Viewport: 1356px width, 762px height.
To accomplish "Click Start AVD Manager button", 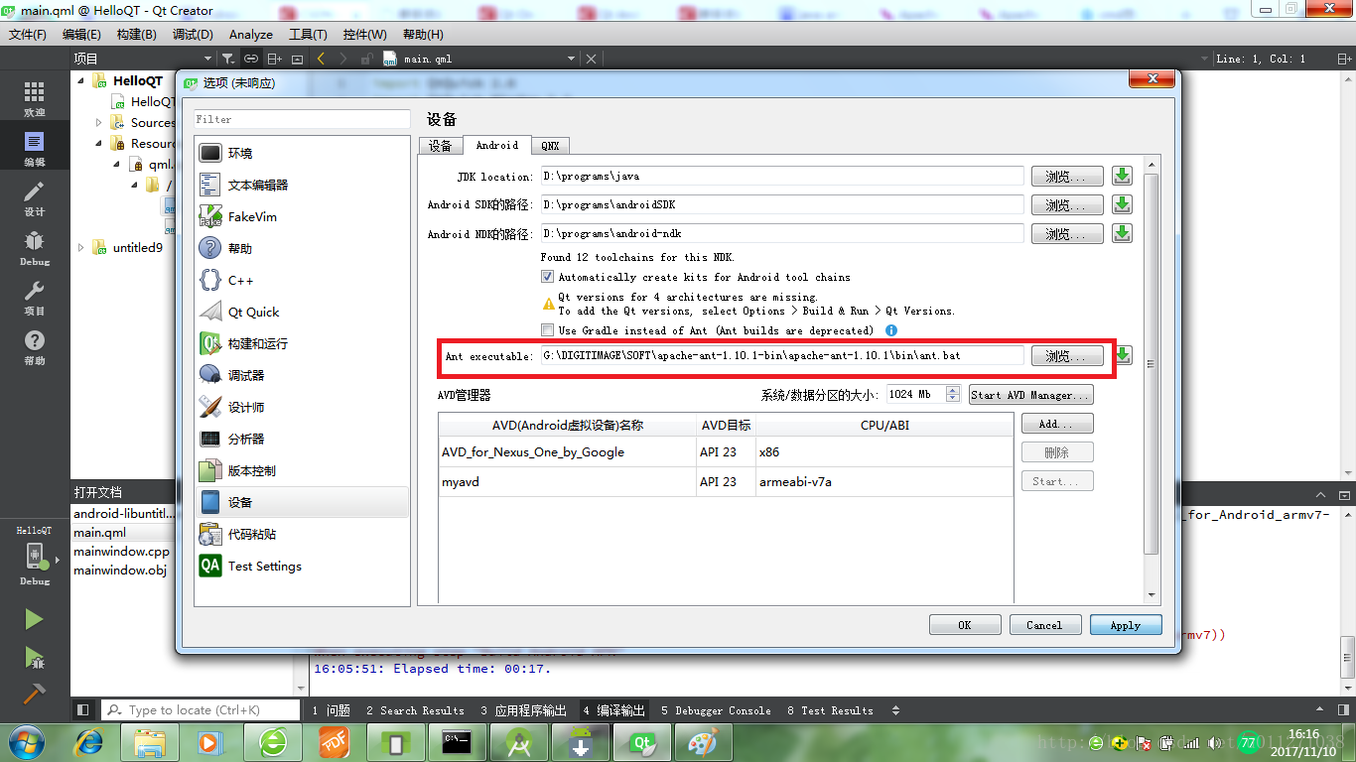I will click(x=1031, y=395).
